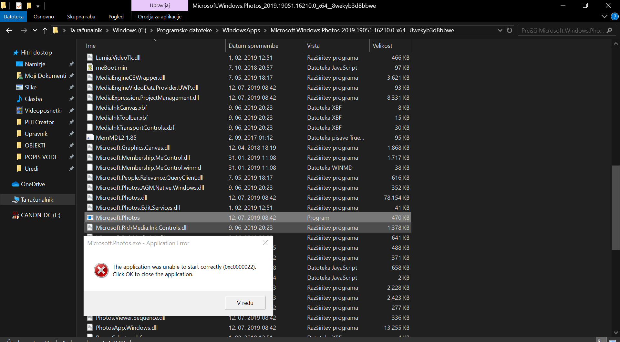Switch to the Skupna raba tab
This screenshot has height=342, width=620.
pyautogui.click(x=81, y=16)
